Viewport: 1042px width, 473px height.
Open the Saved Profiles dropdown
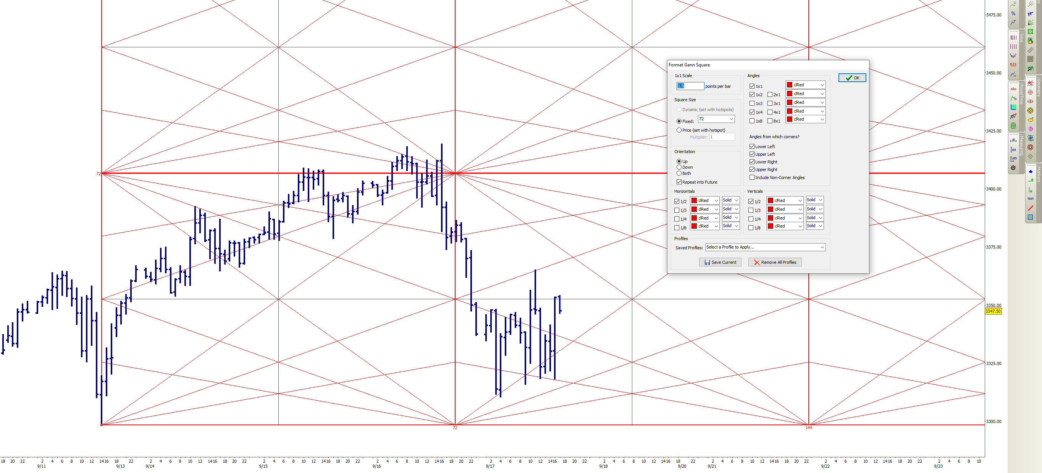point(765,247)
